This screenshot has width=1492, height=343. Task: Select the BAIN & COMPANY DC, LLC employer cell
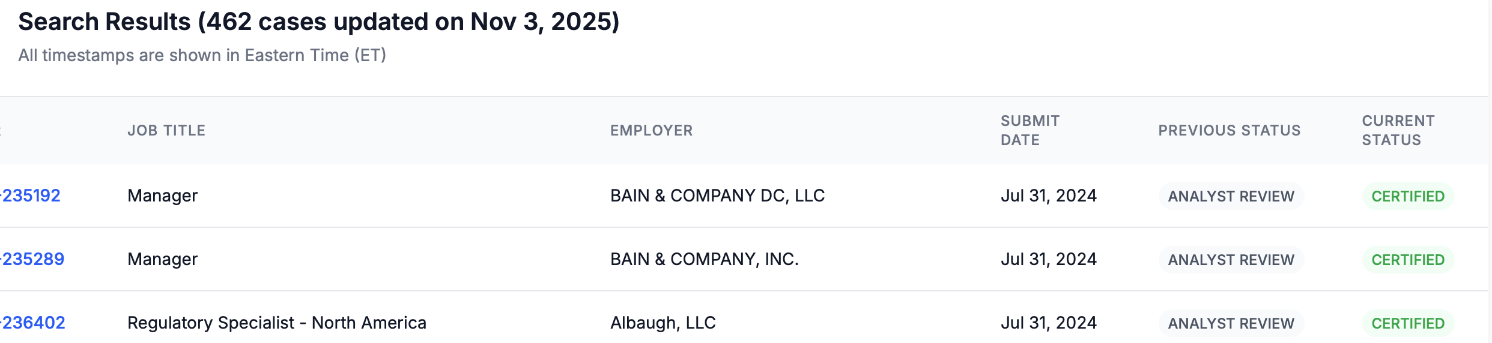[717, 195]
